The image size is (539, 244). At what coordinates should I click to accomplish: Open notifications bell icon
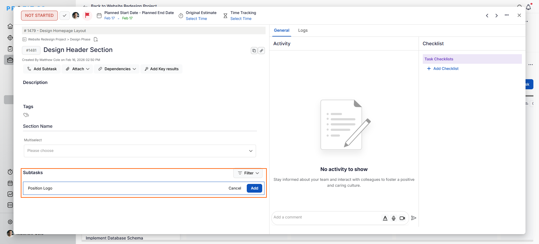click(x=529, y=7)
